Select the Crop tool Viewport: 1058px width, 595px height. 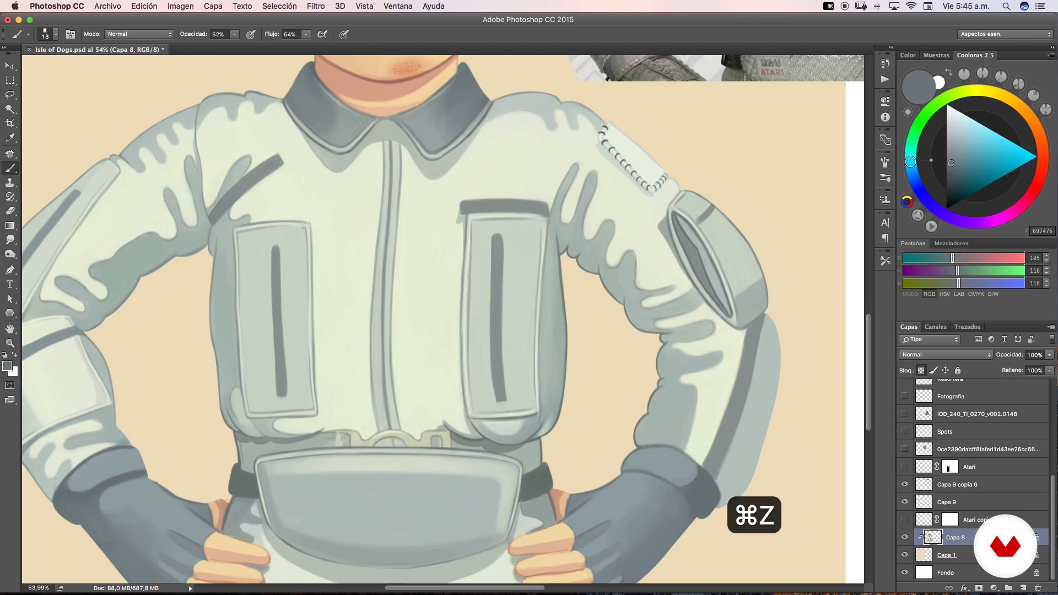tap(10, 123)
